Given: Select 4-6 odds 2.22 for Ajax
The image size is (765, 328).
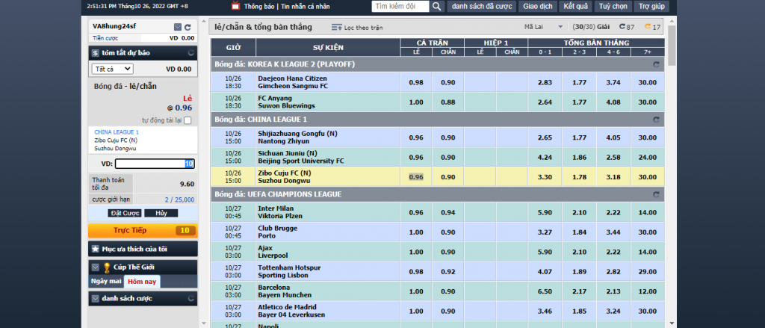Looking at the screenshot, I should (x=613, y=252).
